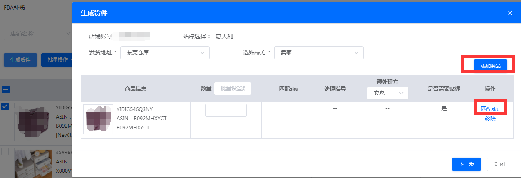
Task: Click the 批量设置 quantity button
Action: (x=232, y=89)
